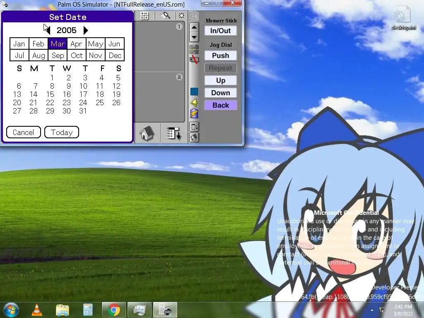Screen dimensions: 424x318
Task: Tap the large Menu silkscreen icon
Action: pos(173,133)
